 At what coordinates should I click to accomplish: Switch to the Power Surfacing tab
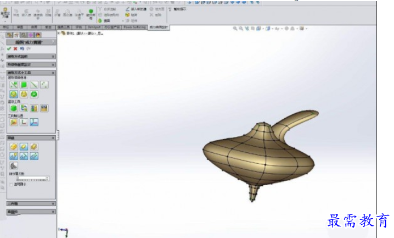pyautogui.click(x=134, y=27)
